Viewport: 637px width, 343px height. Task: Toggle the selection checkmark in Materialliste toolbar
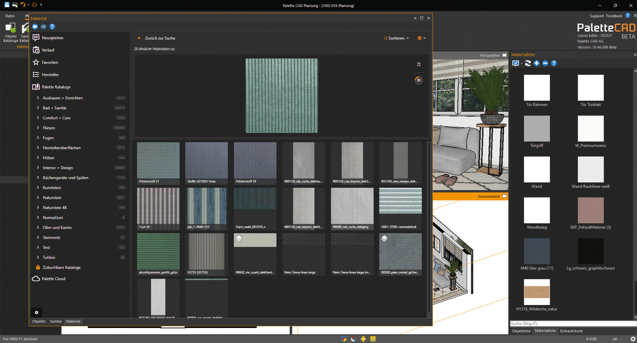click(x=516, y=63)
